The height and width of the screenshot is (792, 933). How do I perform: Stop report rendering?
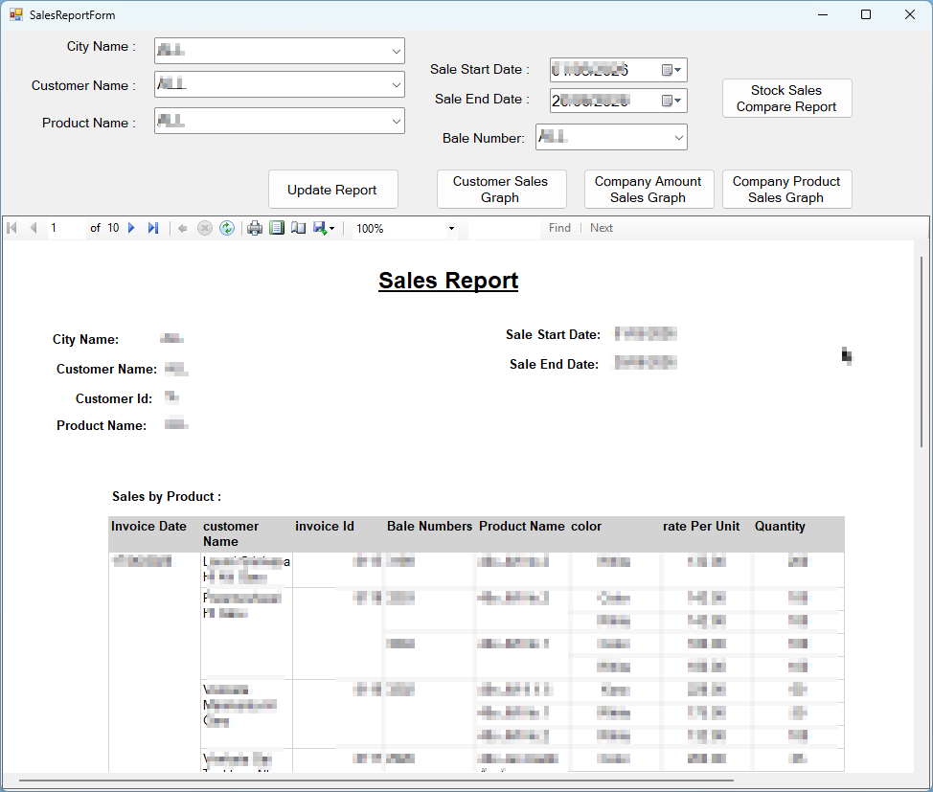(205, 228)
